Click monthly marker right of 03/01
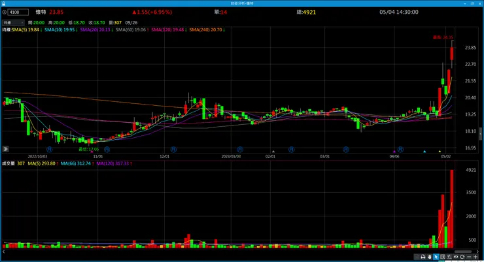 [x=346, y=150]
